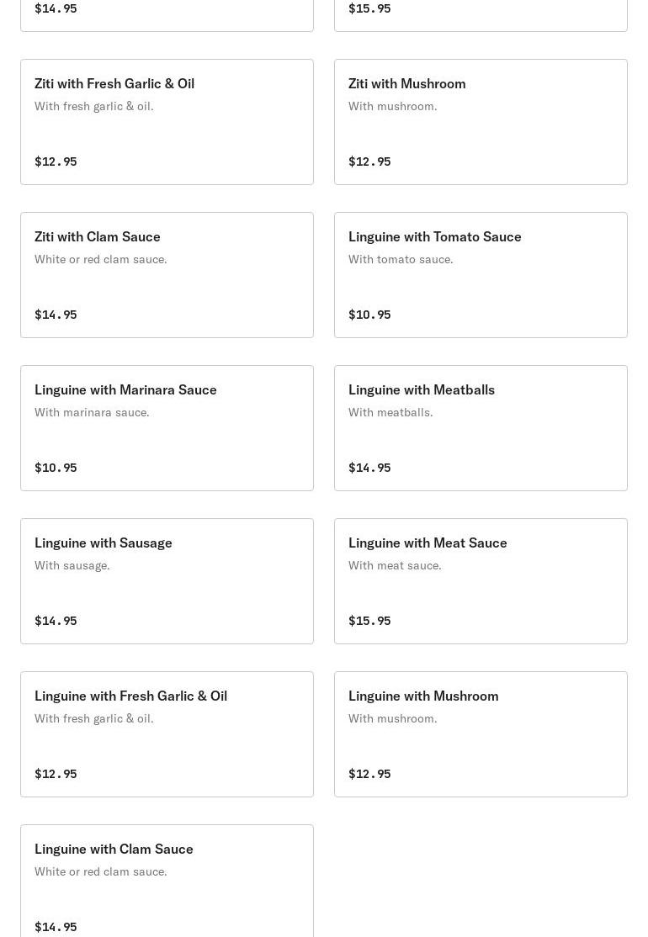Click the $10.95 price under Linguine Tomato Sauce
Screen dimensions: 648x937
369,315
